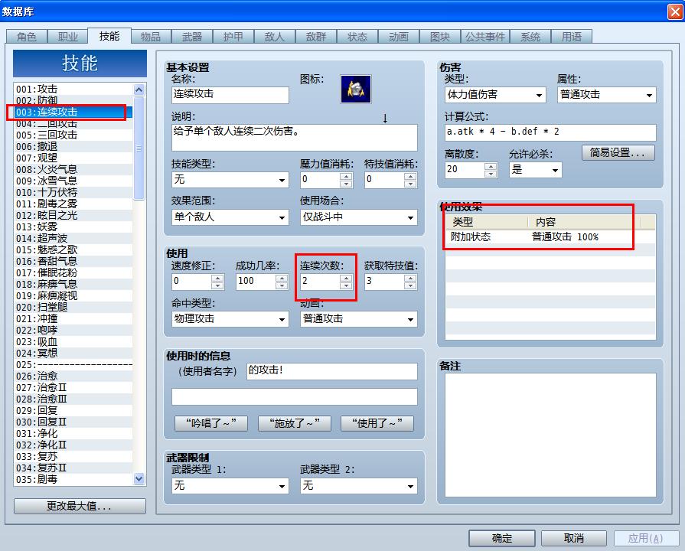Viewport: 685px width, 551px height.
Task: Click the “吟唱了～” button
Action: (211, 423)
